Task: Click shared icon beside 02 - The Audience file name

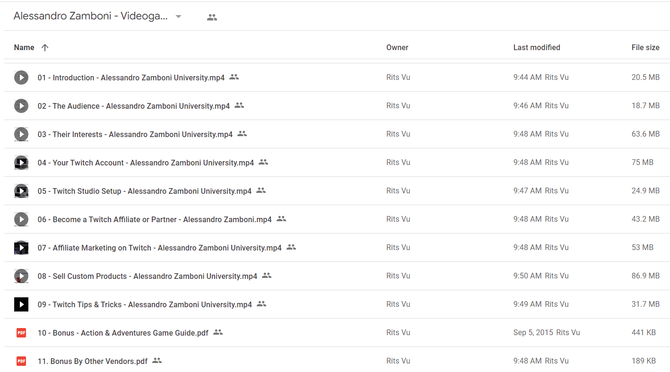Action: tap(239, 105)
